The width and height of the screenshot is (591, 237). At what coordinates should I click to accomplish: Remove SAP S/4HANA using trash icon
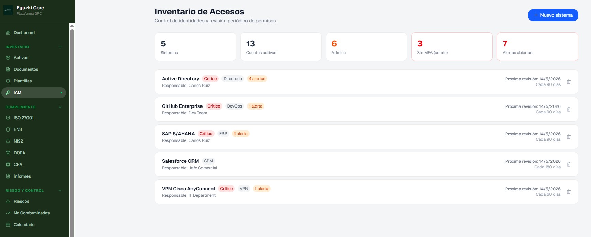(568, 137)
